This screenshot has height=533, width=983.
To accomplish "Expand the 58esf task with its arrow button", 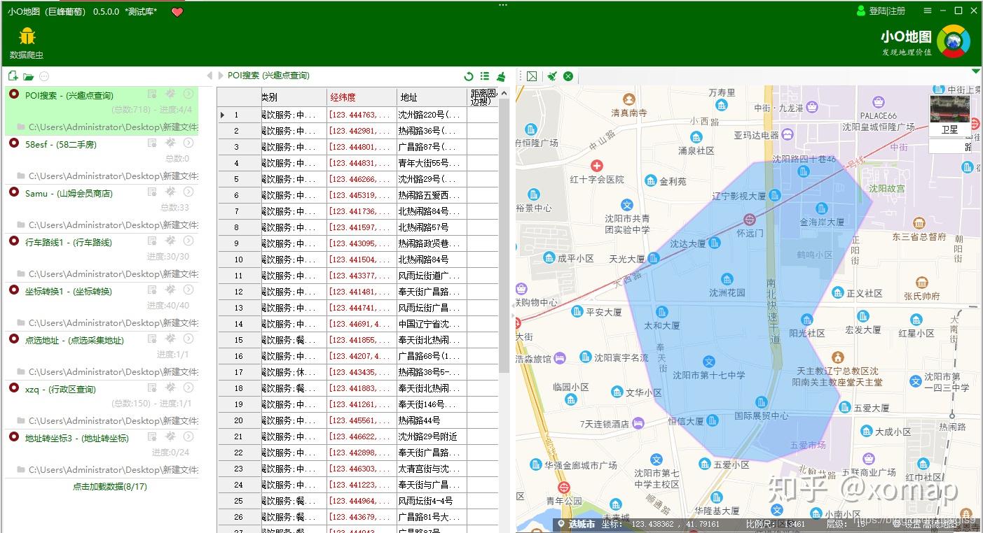I will point(188,143).
